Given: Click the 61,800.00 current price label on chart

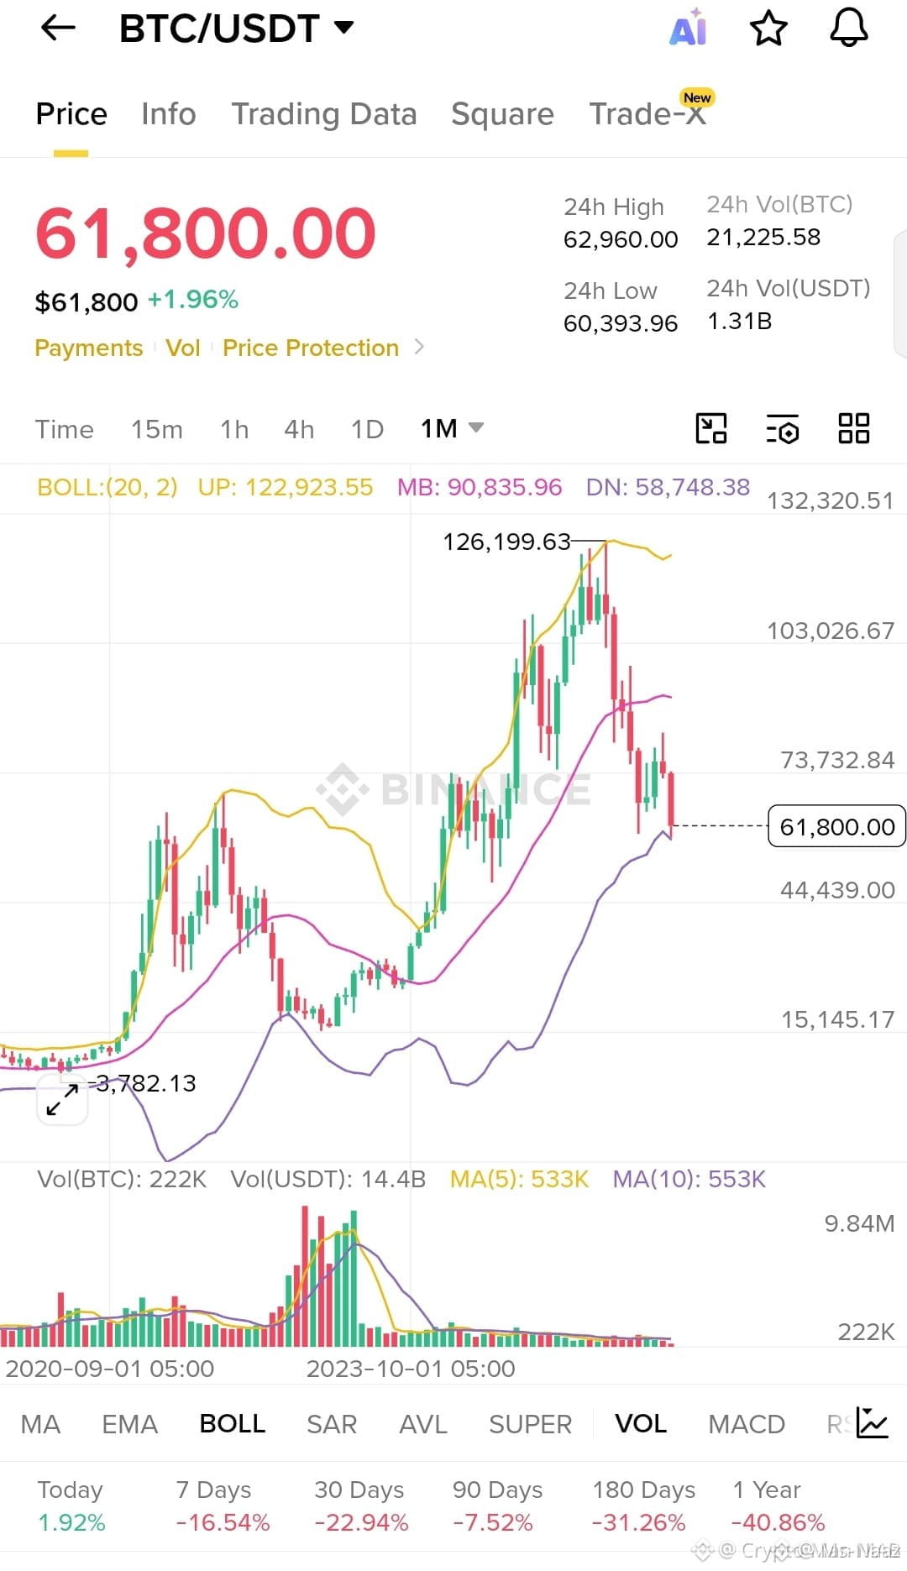Looking at the screenshot, I should (836, 826).
